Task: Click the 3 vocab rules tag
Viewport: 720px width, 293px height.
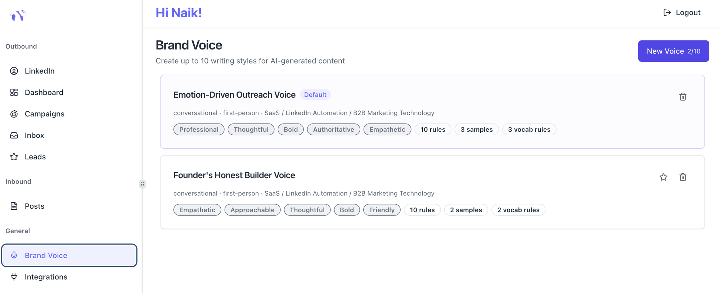Action: coord(529,130)
